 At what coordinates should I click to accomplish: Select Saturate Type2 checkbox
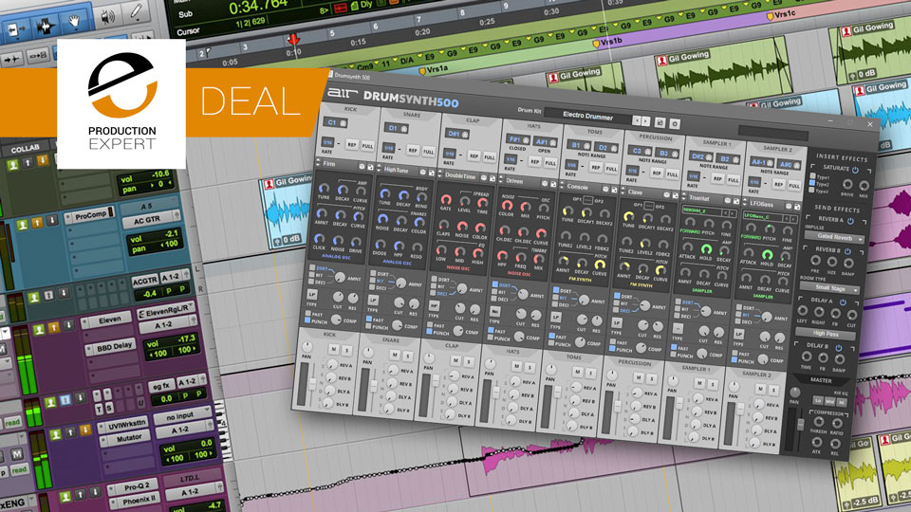click(x=812, y=183)
